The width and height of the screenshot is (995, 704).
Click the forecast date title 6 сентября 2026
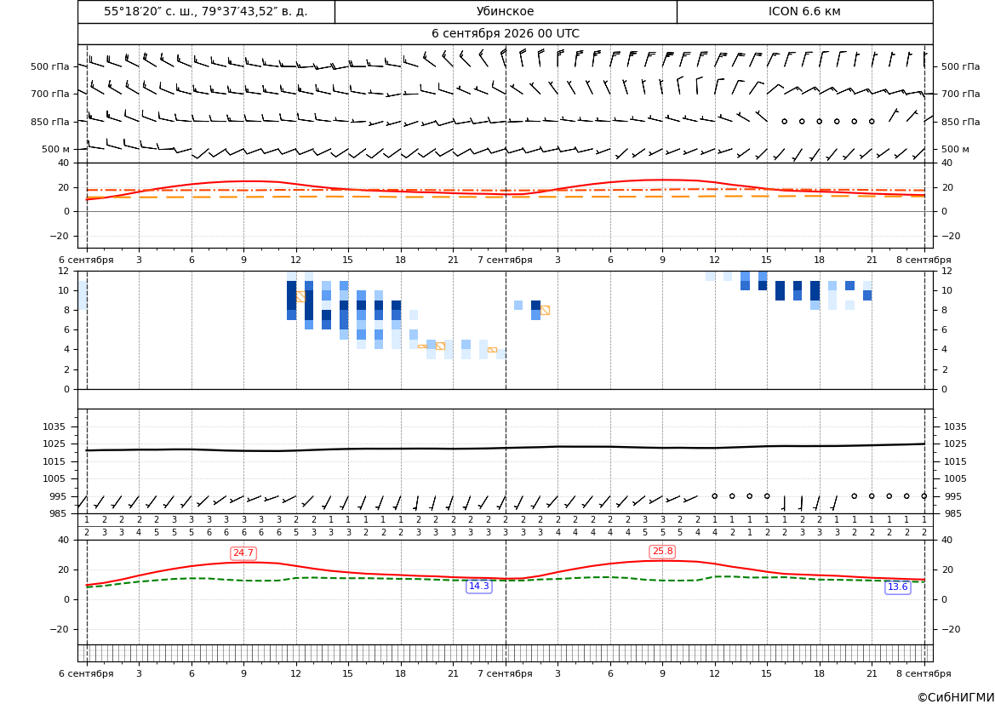505,34
